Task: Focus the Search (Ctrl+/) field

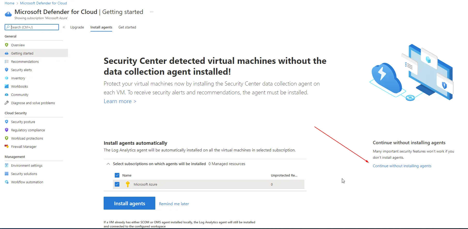Action: pos(32,27)
